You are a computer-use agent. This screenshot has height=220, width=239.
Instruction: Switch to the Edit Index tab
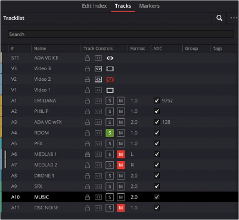click(x=94, y=6)
